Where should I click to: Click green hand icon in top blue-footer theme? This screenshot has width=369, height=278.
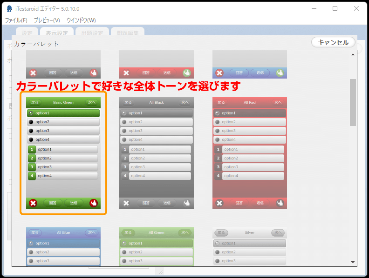(280, 73)
